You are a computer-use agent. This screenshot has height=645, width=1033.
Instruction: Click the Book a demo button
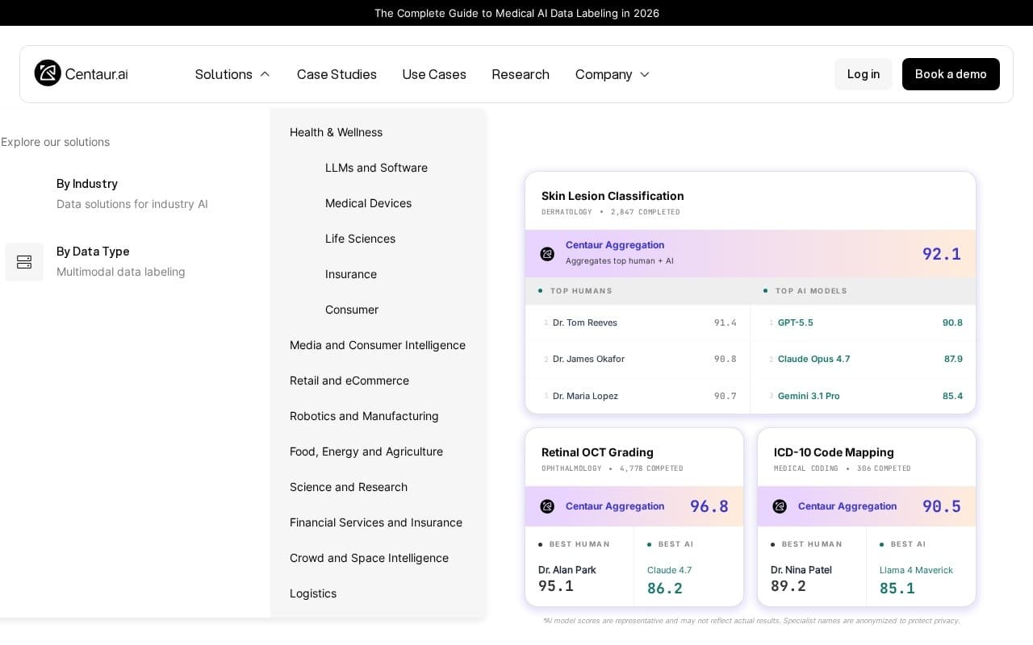pyautogui.click(x=951, y=74)
